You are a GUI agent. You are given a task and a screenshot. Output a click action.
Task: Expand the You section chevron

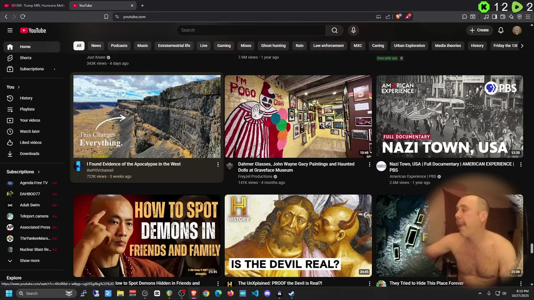(x=19, y=87)
